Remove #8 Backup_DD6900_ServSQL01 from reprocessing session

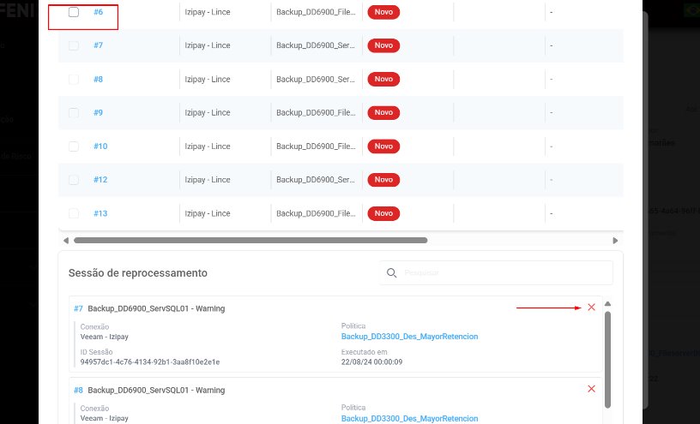pyautogui.click(x=591, y=389)
